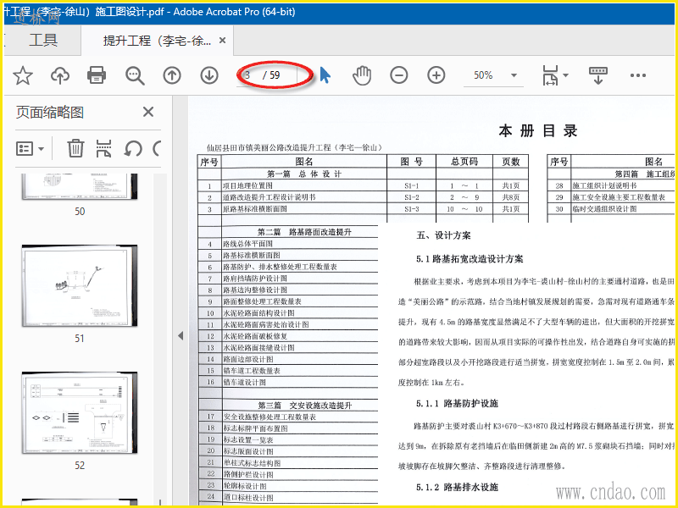Collapse the side panel with left triangle
The width and height of the screenshot is (678, 508).
click(181, 335)
